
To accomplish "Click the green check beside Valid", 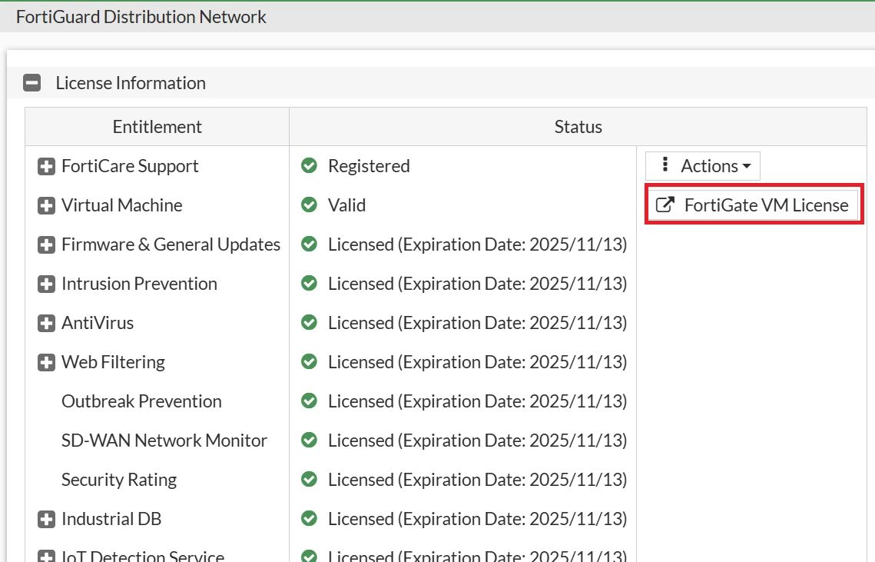I will (309, 205).
